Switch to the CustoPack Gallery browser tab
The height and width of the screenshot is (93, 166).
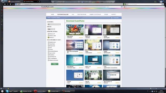tap(31, 2)
